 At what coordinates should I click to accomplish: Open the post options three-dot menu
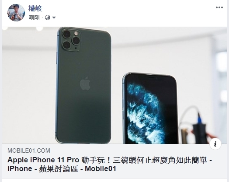(219, 7)
